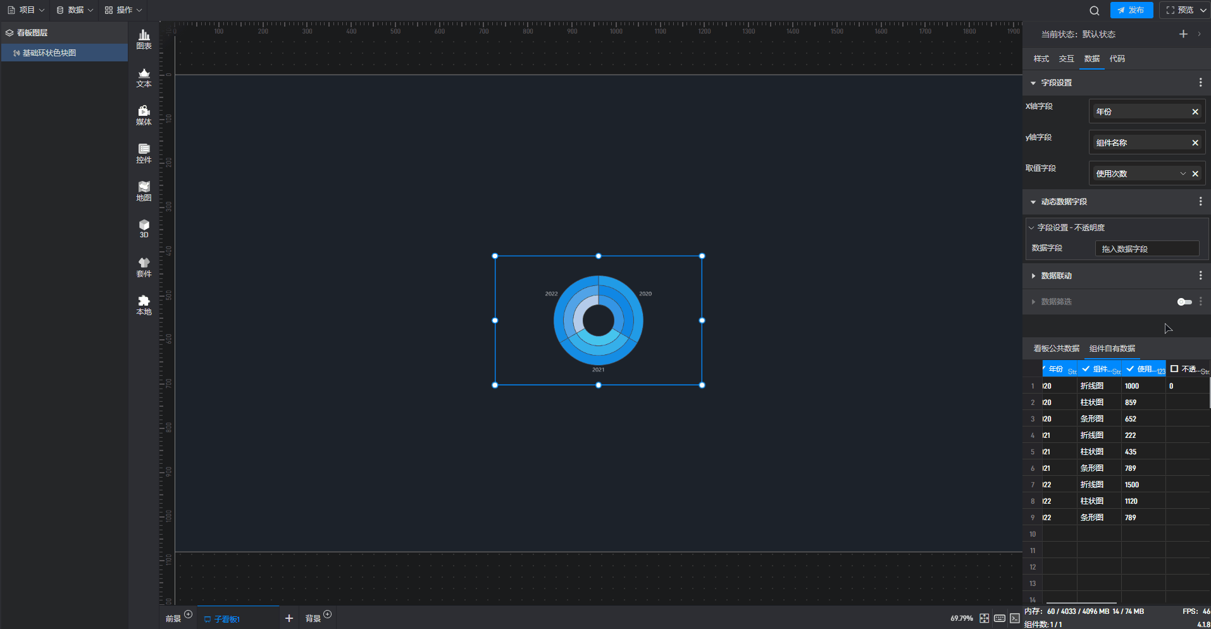
Task: Open the 图表 chart components icon
Action: pyautogui.click(x=144, y=39)
